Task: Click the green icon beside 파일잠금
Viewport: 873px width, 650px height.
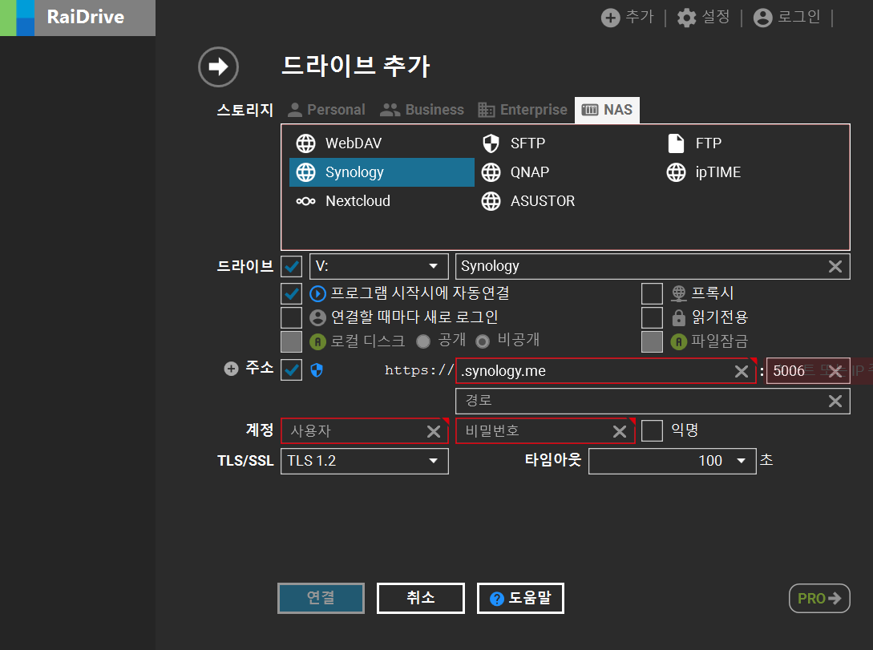Action: tap(679, 341)
